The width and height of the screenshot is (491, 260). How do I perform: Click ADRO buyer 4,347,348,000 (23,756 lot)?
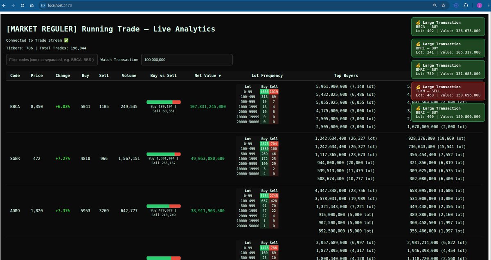[346, 191]
